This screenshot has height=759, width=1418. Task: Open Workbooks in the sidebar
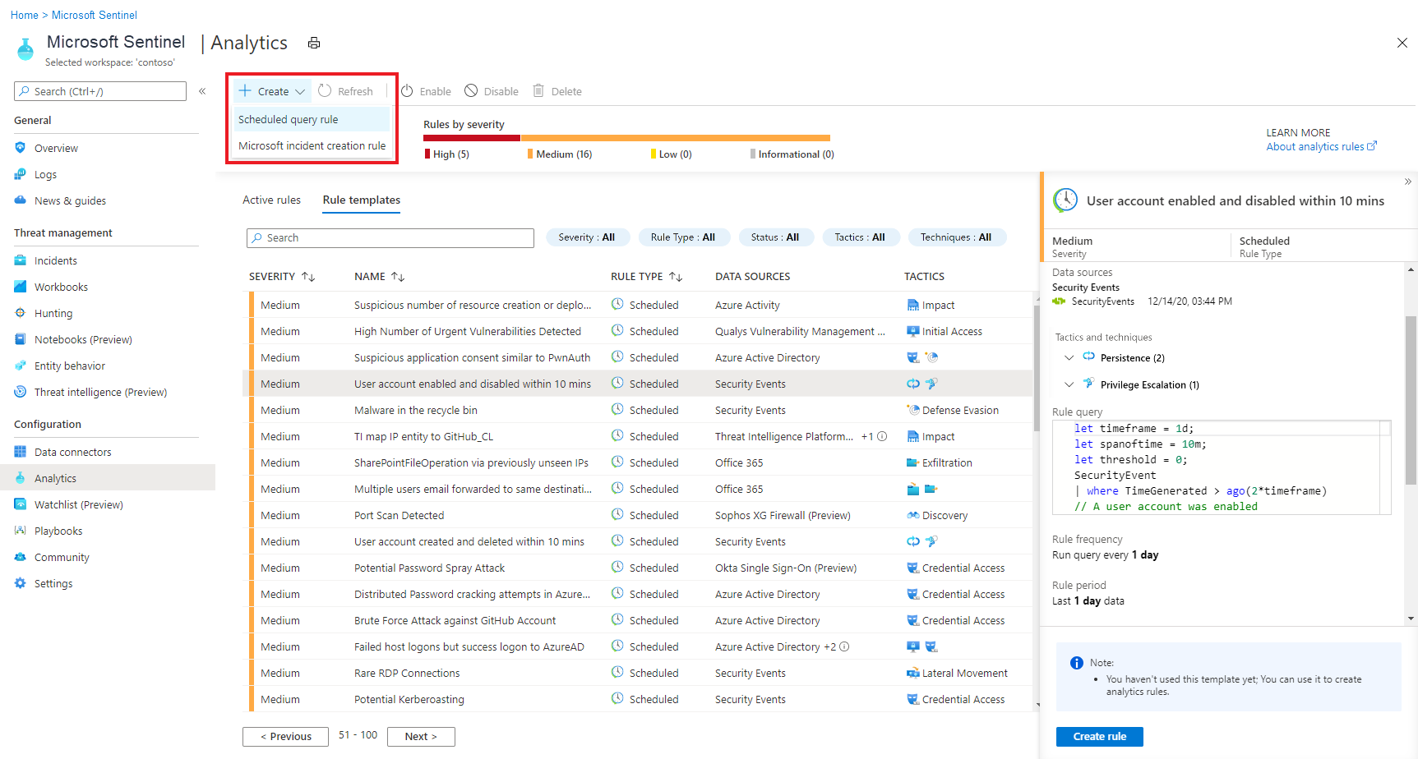61,287
